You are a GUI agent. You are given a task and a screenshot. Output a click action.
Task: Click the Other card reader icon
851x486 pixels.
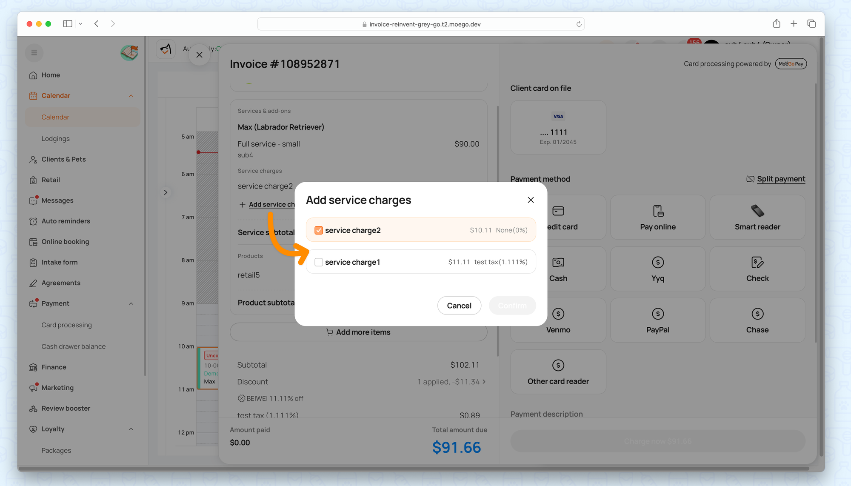[x=558, y=366]
